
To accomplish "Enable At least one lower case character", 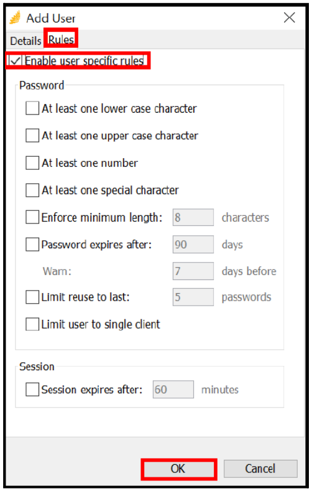I will [32, 108].
